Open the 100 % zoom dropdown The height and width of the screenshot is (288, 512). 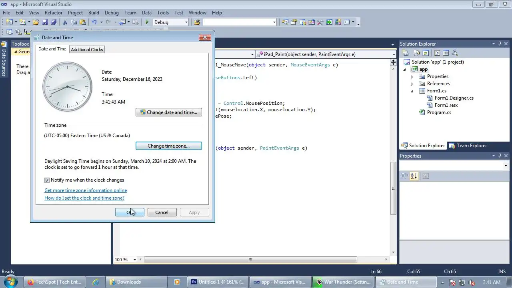click(134, 260)
